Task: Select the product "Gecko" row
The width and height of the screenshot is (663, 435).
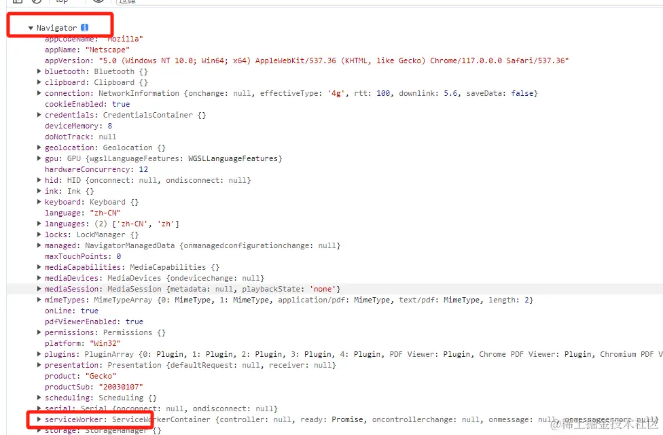Action: click(x=80, y=376)
